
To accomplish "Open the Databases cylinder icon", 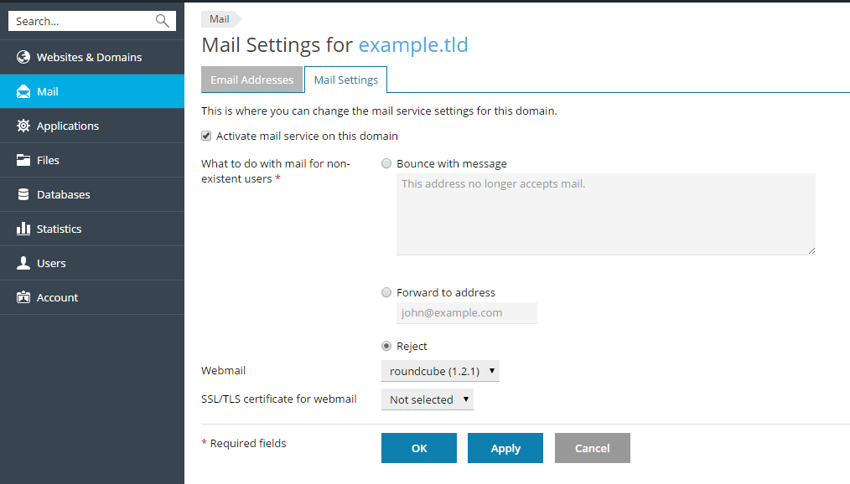I will click(x=23, y=194).
